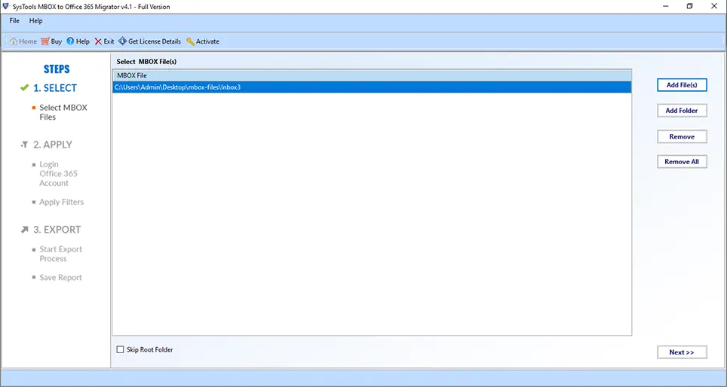The image size is (727, 387).
Task: Open the File menu
Action: [14, 21]
